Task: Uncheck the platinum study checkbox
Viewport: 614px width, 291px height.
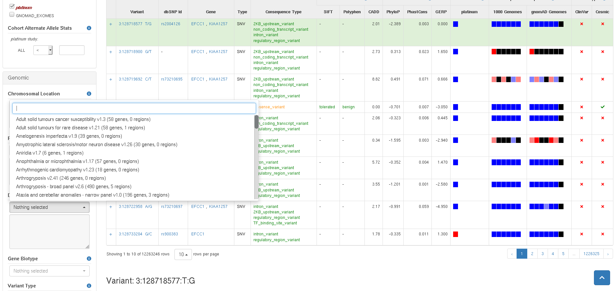Action: tap(12, 6)
